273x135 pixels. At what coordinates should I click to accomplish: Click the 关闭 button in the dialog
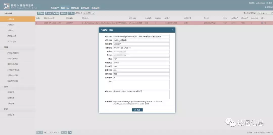pos(137,110)
